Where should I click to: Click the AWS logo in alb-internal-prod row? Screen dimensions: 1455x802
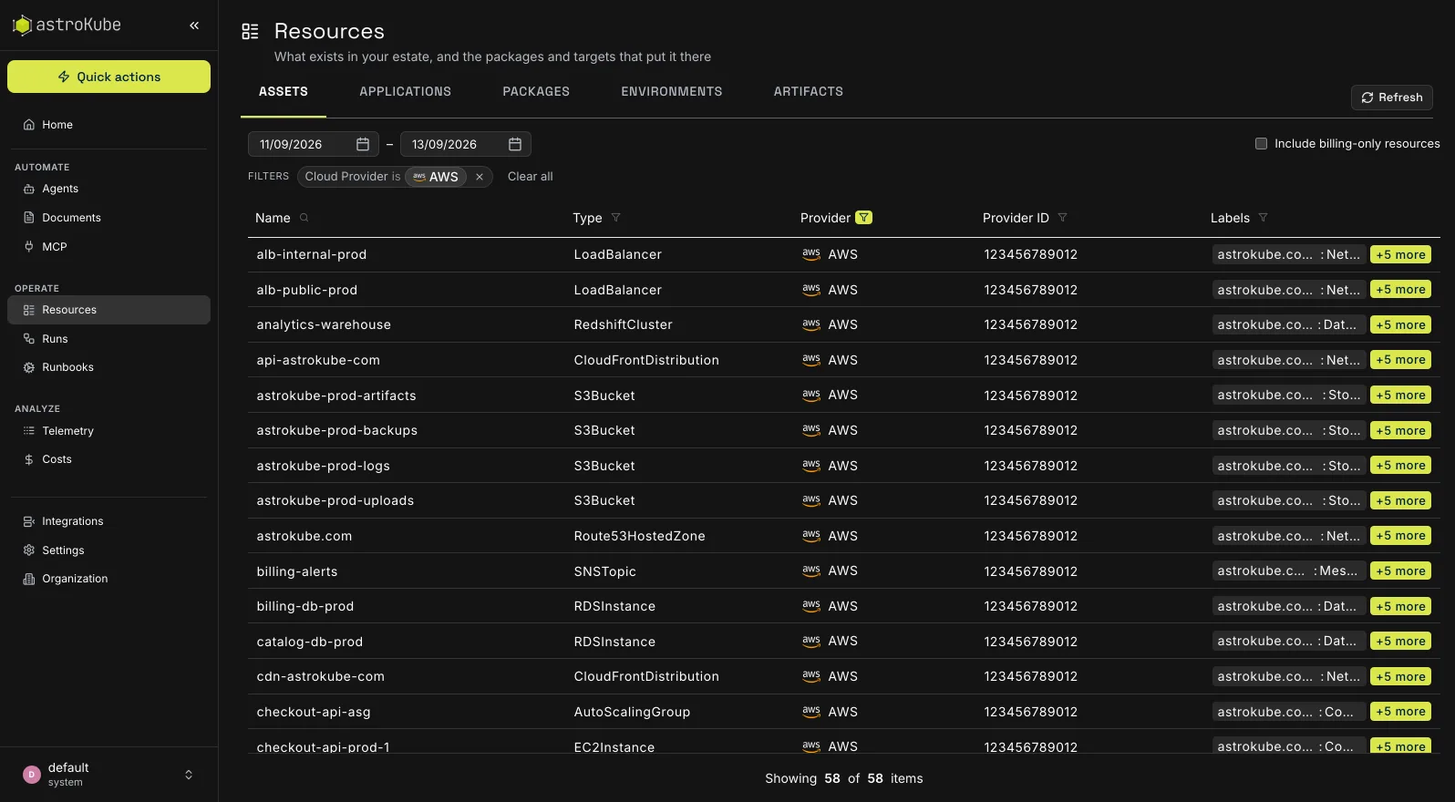coord(811,254)
